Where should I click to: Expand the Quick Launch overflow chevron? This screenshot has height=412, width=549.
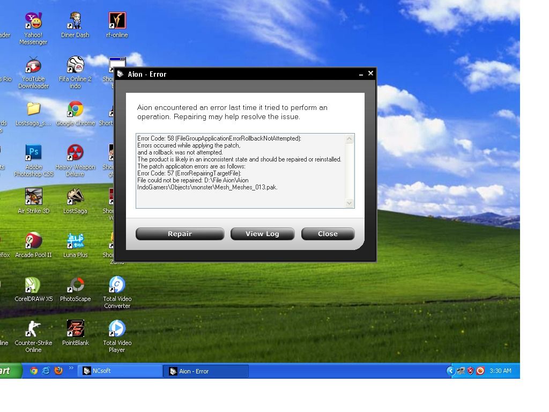pos(71,368)
